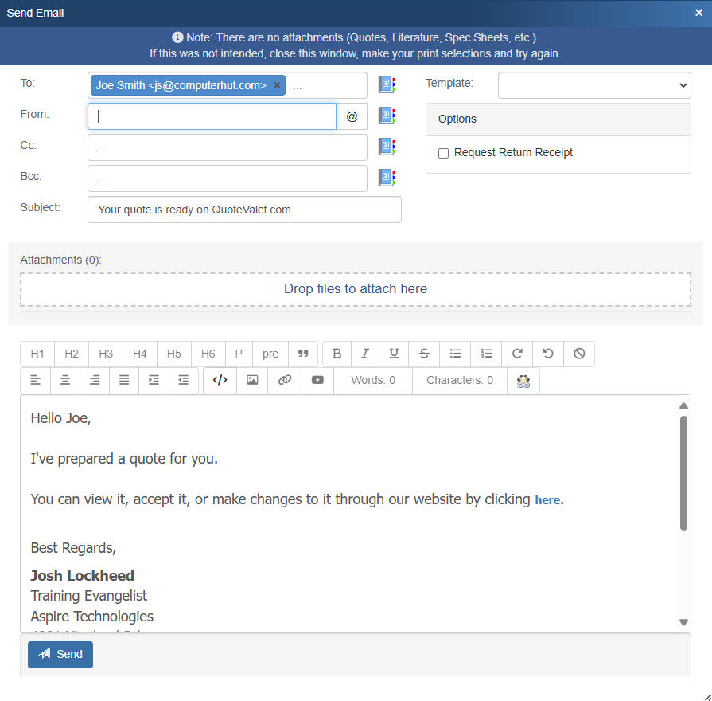
Task: Insert a video using the video icon
Action: pyautogui.click(x=317, y=380)
